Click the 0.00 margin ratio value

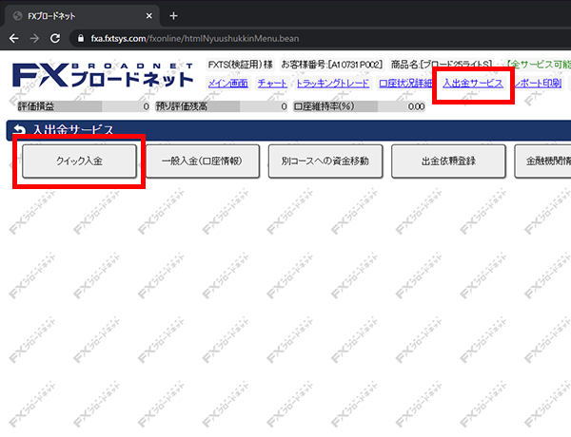point(416,107)
